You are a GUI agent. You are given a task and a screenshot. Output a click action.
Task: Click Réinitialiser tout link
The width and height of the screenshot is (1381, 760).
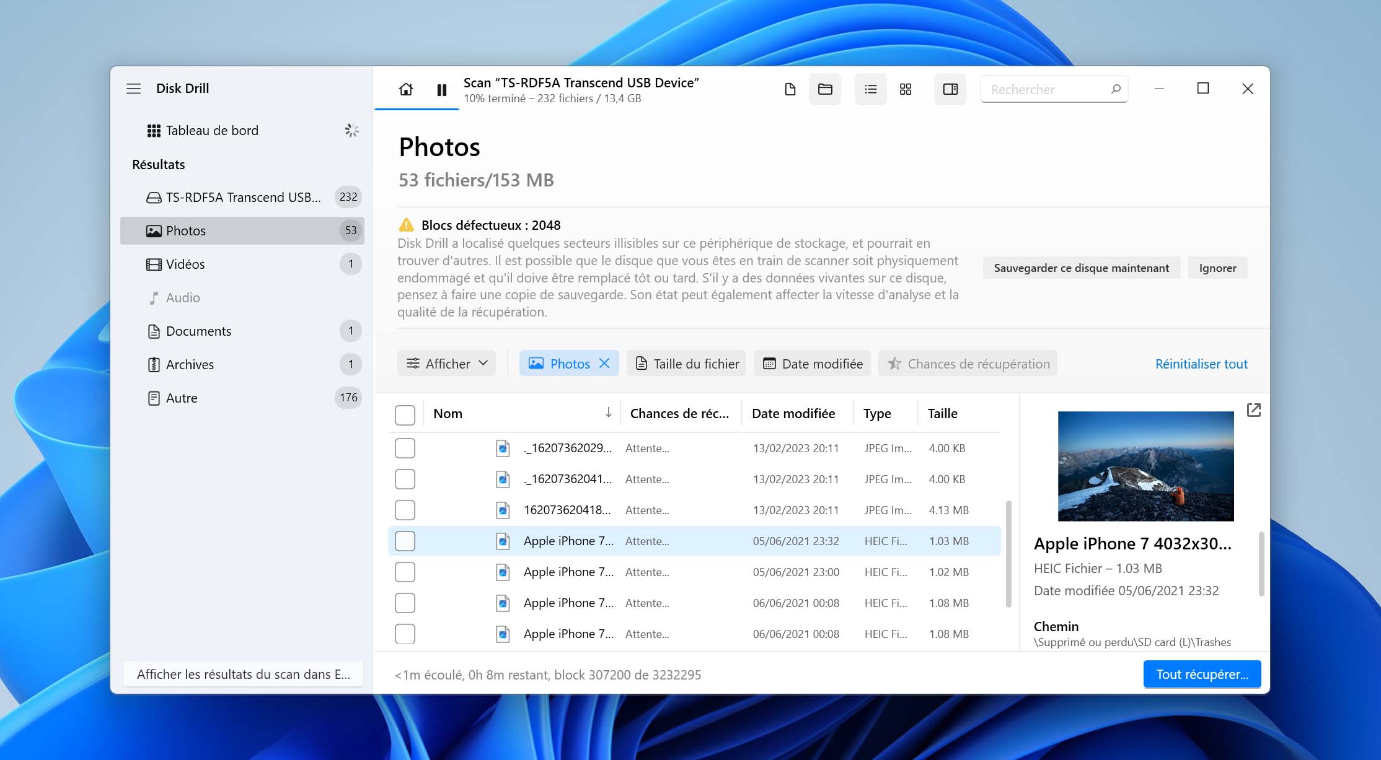click(x=1201, y=364)
